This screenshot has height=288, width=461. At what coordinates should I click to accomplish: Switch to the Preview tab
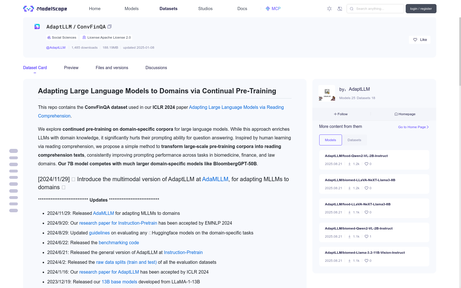click(x=71, y=68)
